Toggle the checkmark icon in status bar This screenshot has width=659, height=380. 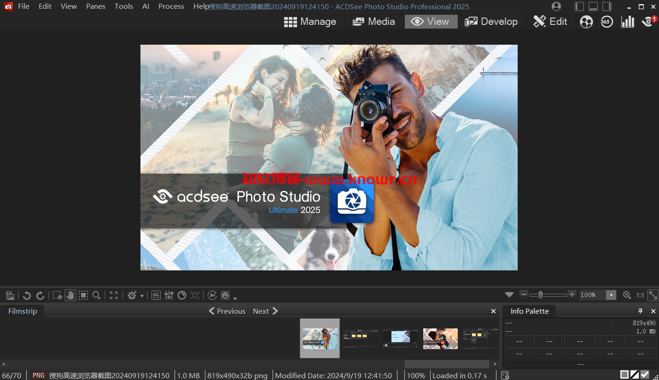[x=645, y=375]
